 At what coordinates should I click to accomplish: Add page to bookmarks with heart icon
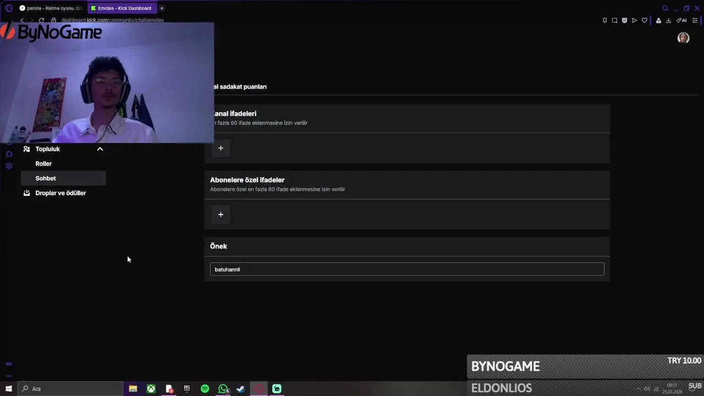(644, 20)
